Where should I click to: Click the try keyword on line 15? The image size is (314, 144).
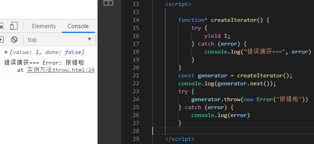(196, 28)
